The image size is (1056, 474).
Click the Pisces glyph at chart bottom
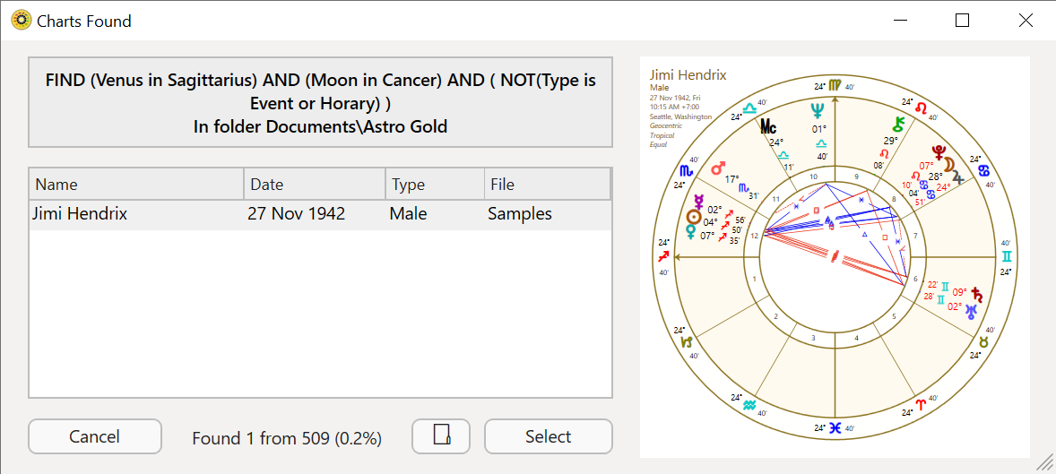pos(835,427)
